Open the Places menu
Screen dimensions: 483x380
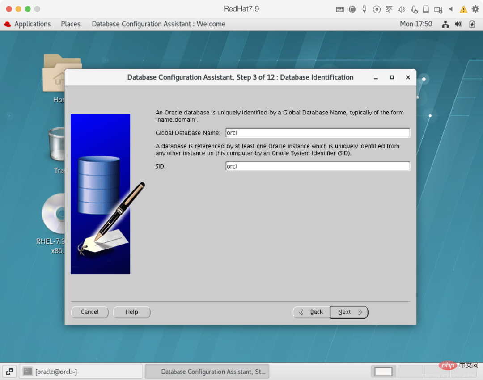click(71, 24)
